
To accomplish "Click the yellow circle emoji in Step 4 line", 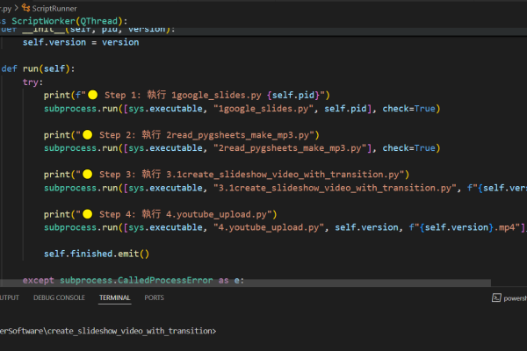I will click(86, 214).
